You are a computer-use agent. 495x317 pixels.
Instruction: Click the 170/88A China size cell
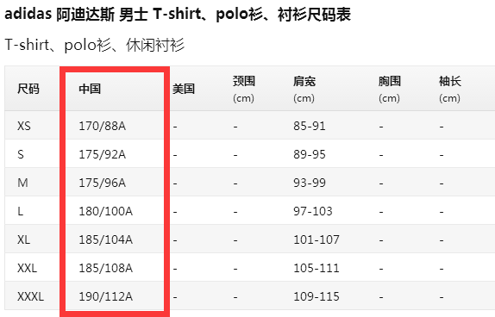103,126
